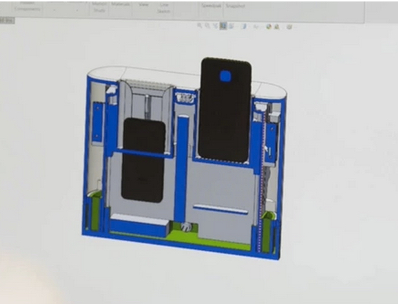Select the blue square button on the raised phone
Image resolution: width=398 pixels, height=304 pixels.
point(225,76)
